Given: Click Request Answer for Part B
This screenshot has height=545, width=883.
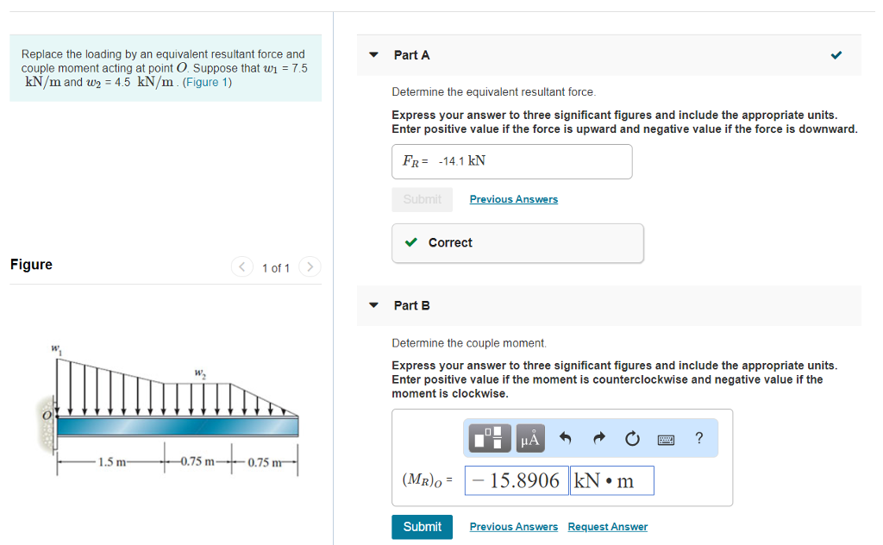Looking at the screenshot, I should [x=608, y=526].
